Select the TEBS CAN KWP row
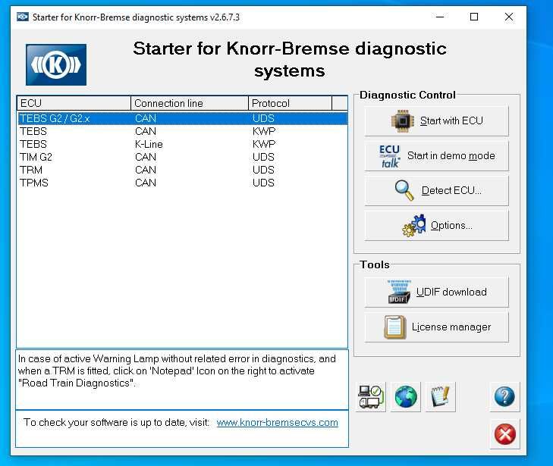Screen dimensions: 553x466 pos(182,131)
